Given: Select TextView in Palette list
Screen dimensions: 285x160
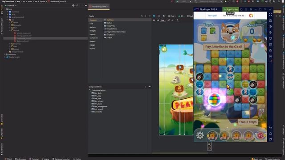Looking at the screenshot, I should point(110,20).
